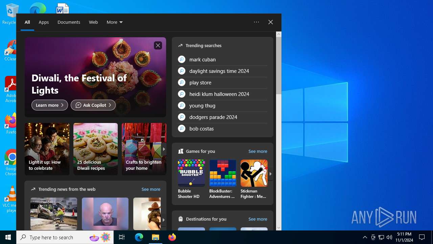433x244 pixels.
Task: Select the VLC media player desktop icon
Action: coord(10,199)
